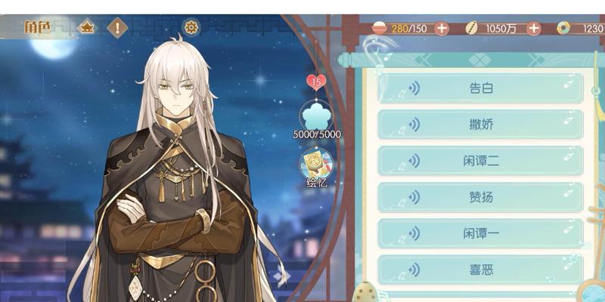
Task: Tap the exclamation mark info icon
Action: click(x=117, y=28)
